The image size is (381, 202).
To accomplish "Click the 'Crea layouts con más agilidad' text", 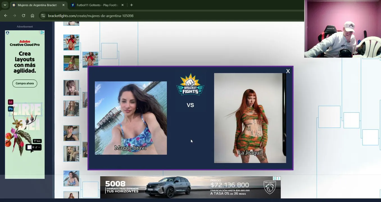I will 25,62.
